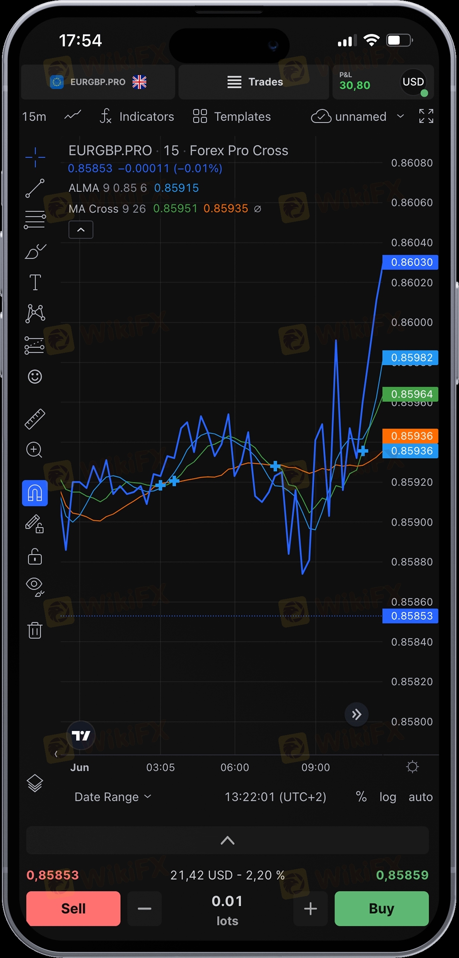The width and height of the screenshot is (459, 958).
Task: Enter fullscreen chart mode
Action: pos(426,116)
